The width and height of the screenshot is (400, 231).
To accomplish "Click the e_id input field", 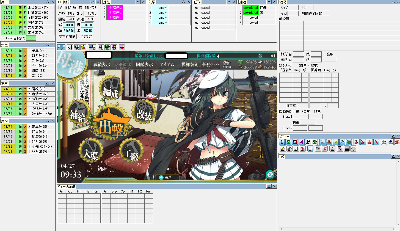I will 293,13.
